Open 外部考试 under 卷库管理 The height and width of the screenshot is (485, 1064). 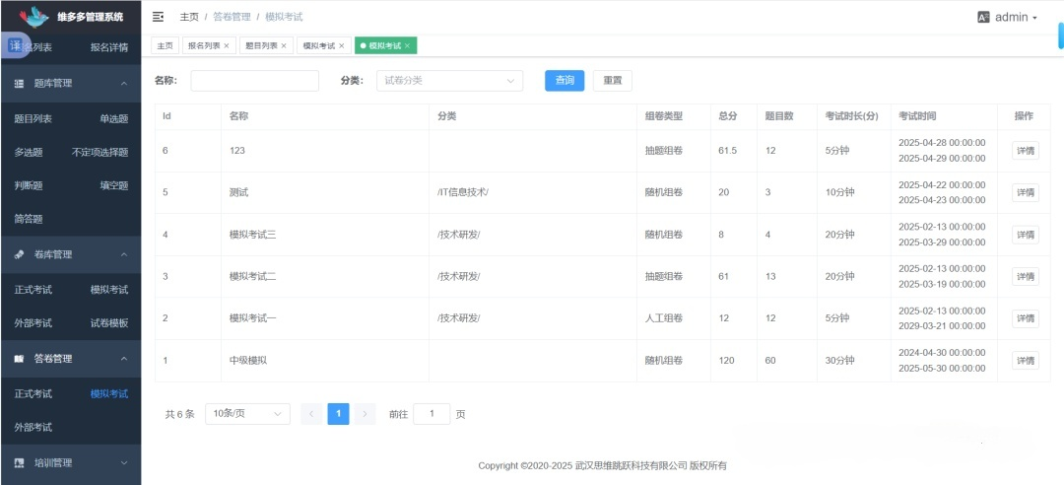[33, 323]
